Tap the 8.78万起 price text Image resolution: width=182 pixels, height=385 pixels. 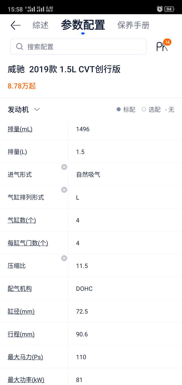pyautogui.click(x=22, y=86)
